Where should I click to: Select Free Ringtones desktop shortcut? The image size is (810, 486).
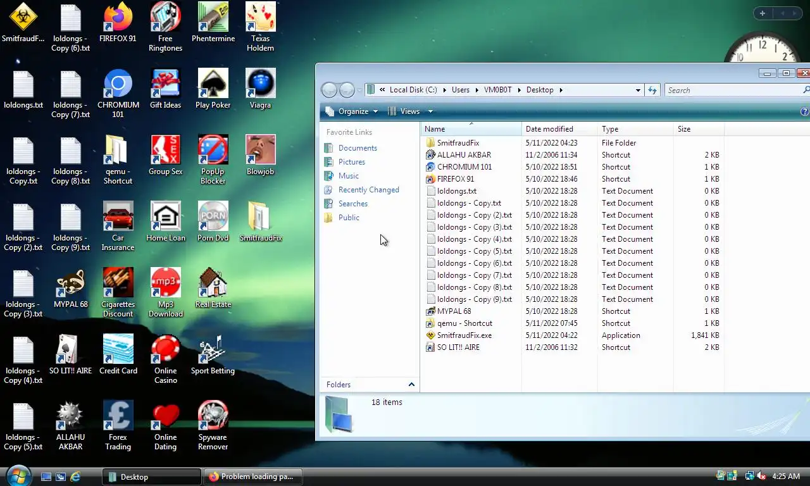(165, 27)
